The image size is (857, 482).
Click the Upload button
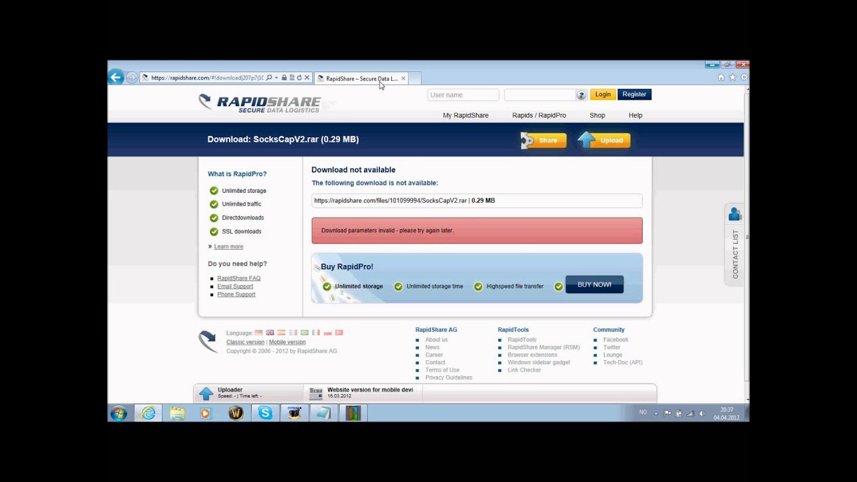pos(604,140)
